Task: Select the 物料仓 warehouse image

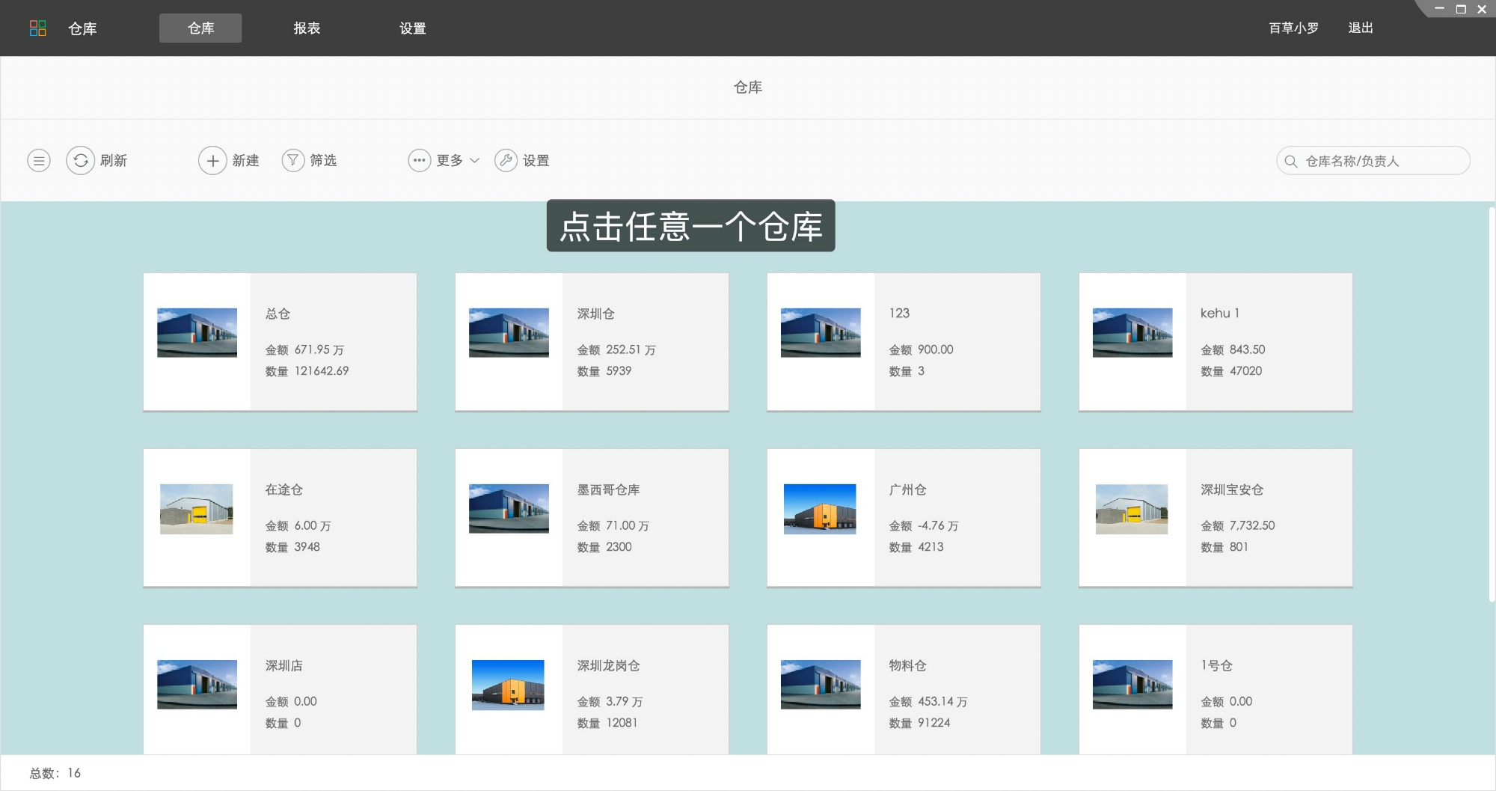Action: coord(821,685)
